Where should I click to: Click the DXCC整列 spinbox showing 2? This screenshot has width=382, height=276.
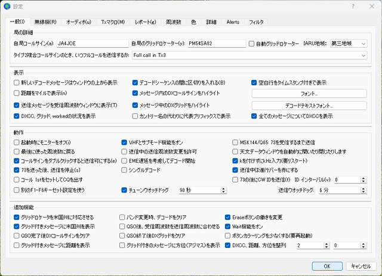313,246
